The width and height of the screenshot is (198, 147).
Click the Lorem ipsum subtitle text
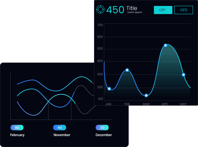pos(135,13)
